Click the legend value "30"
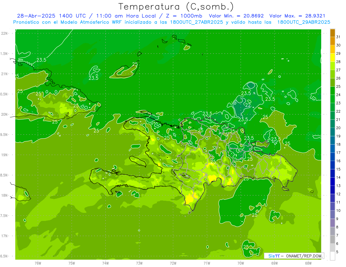This screenshot has width=346, height=267. point(338,45)
